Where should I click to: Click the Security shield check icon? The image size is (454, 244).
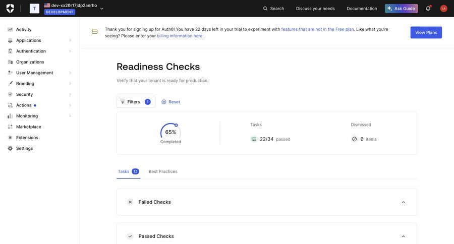(x=10, y=94)
